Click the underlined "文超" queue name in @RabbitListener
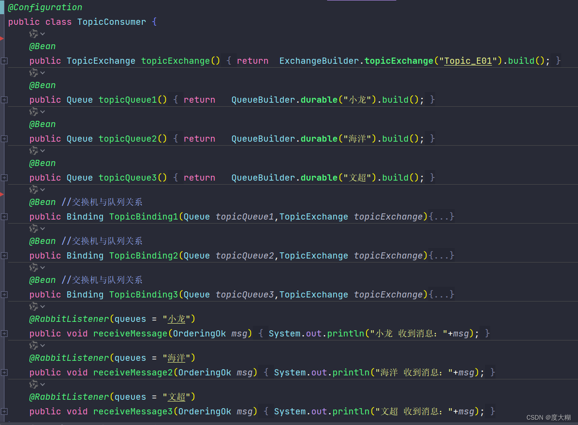The width and height of the screenshot is (578, 425). (176, 397)
